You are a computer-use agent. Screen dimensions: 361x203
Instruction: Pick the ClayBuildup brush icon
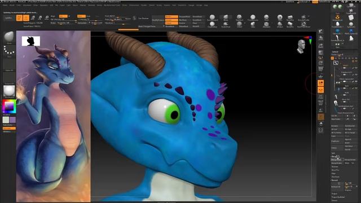point(212,24)
